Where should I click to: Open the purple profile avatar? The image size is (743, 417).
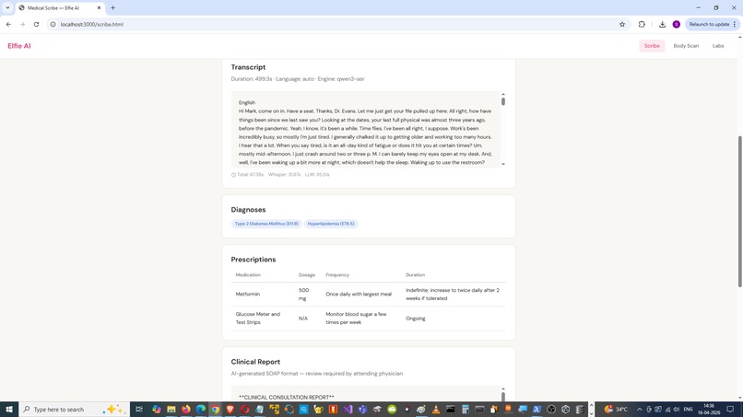point(677,24)
